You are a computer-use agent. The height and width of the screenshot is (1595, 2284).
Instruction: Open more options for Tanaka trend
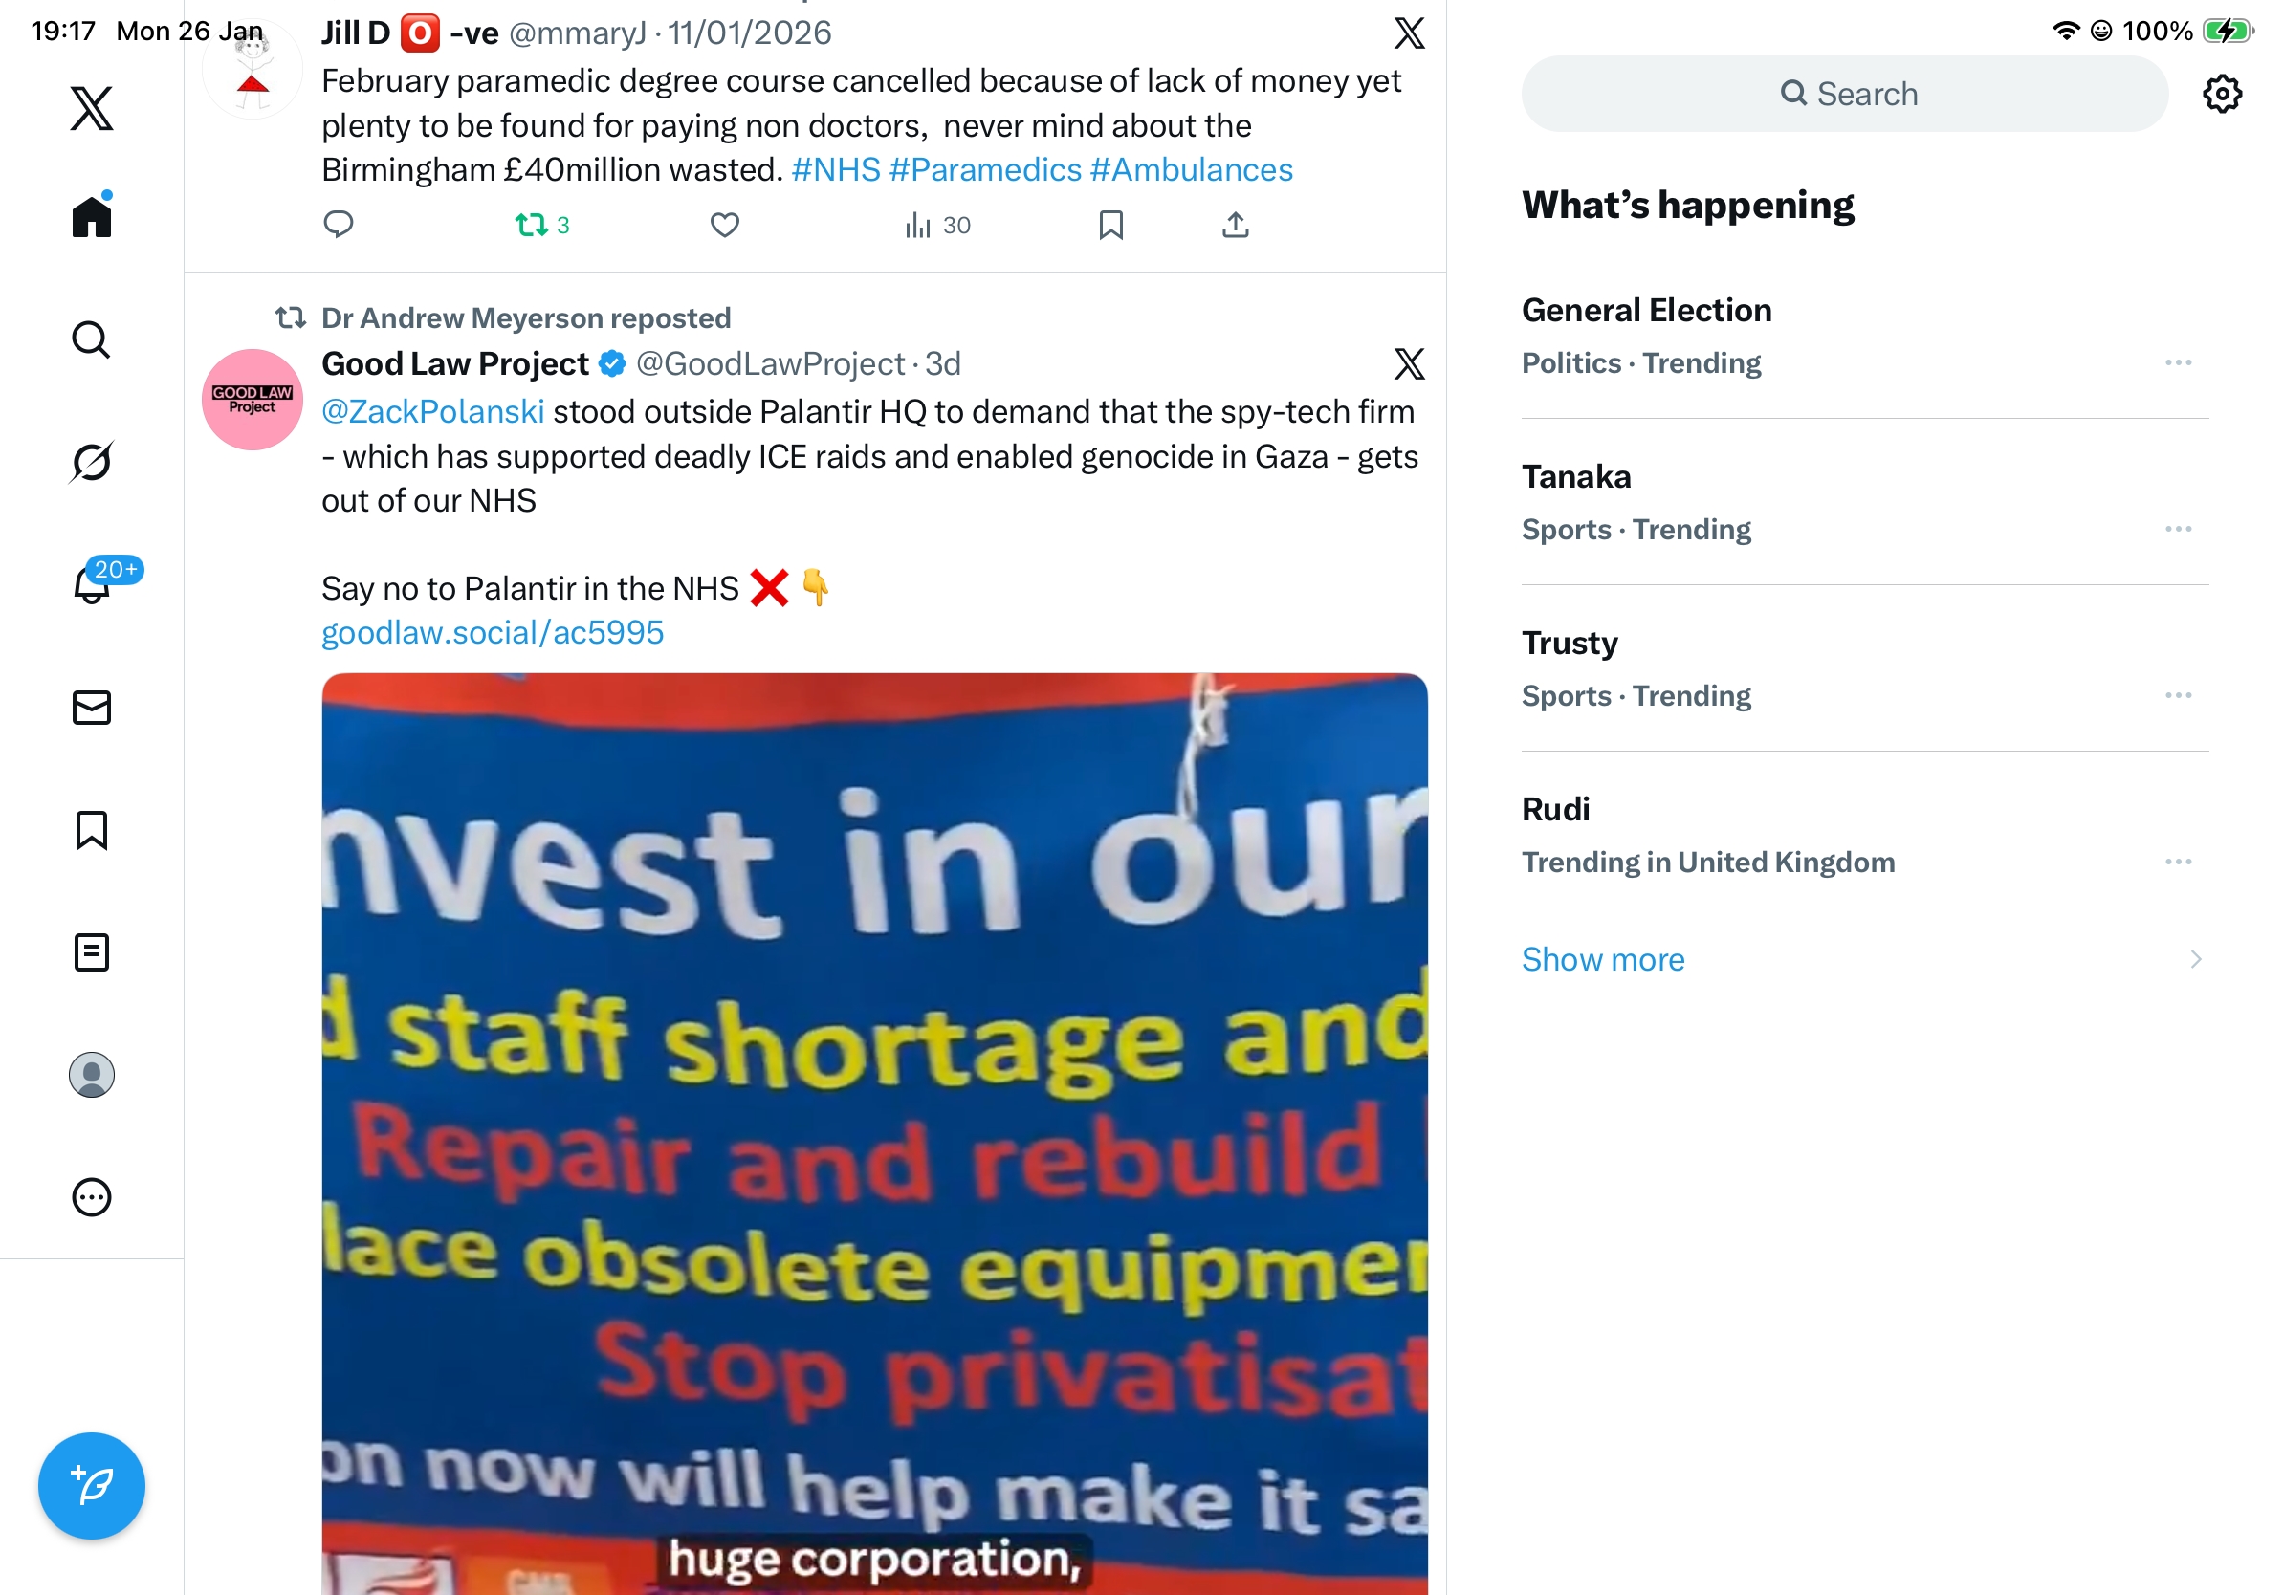coord(2178,529)
